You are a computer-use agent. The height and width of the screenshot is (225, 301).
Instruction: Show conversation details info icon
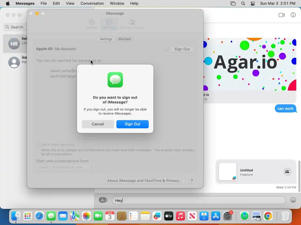293,15
